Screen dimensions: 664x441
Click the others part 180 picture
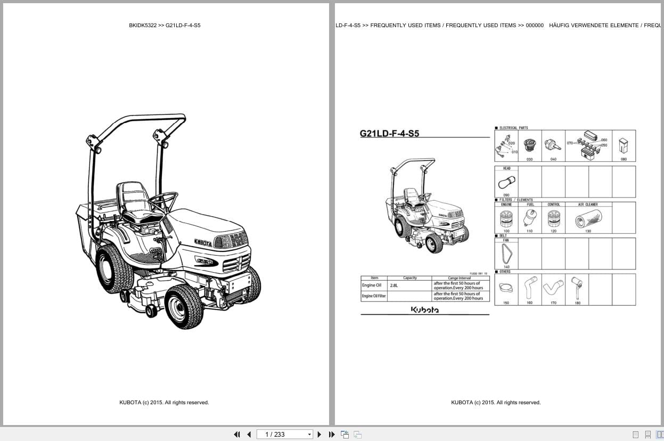tap(577, 288)
